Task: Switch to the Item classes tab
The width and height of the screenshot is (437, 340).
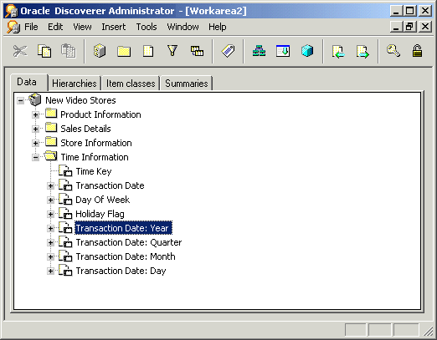Action: coord(131,84)
